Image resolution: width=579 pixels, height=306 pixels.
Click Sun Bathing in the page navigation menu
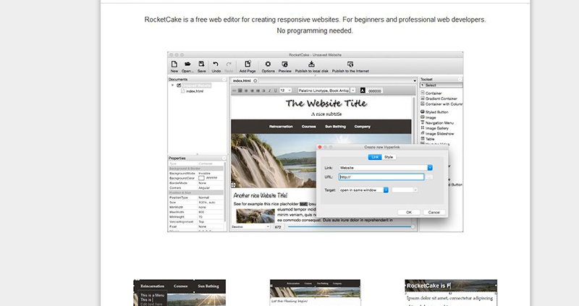pyautogui.click(x=335, y=127)
